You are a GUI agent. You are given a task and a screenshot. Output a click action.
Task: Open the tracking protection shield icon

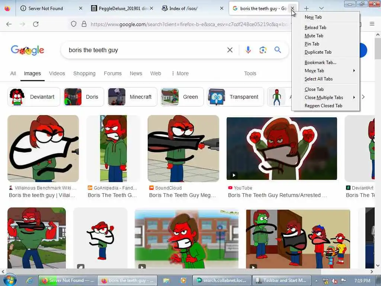(74, 24)
